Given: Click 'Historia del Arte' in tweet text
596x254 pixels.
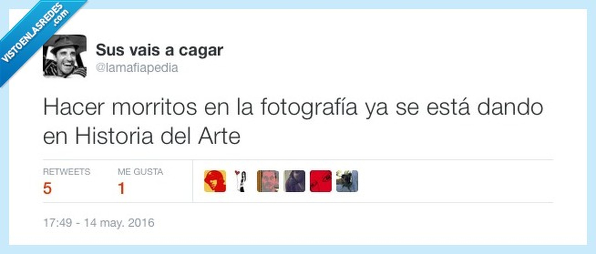Looking at the screenshot, I should 157,136.
